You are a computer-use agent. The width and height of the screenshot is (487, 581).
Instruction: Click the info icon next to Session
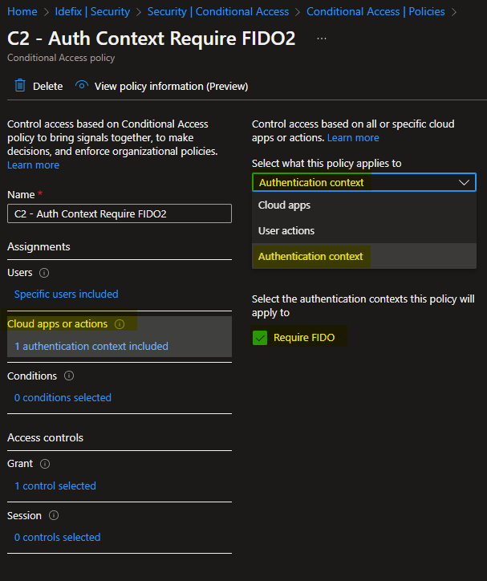point(54,515)
